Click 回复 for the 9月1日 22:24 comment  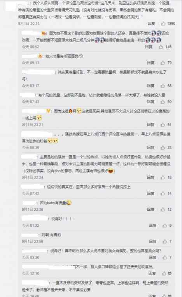point(150,177)
